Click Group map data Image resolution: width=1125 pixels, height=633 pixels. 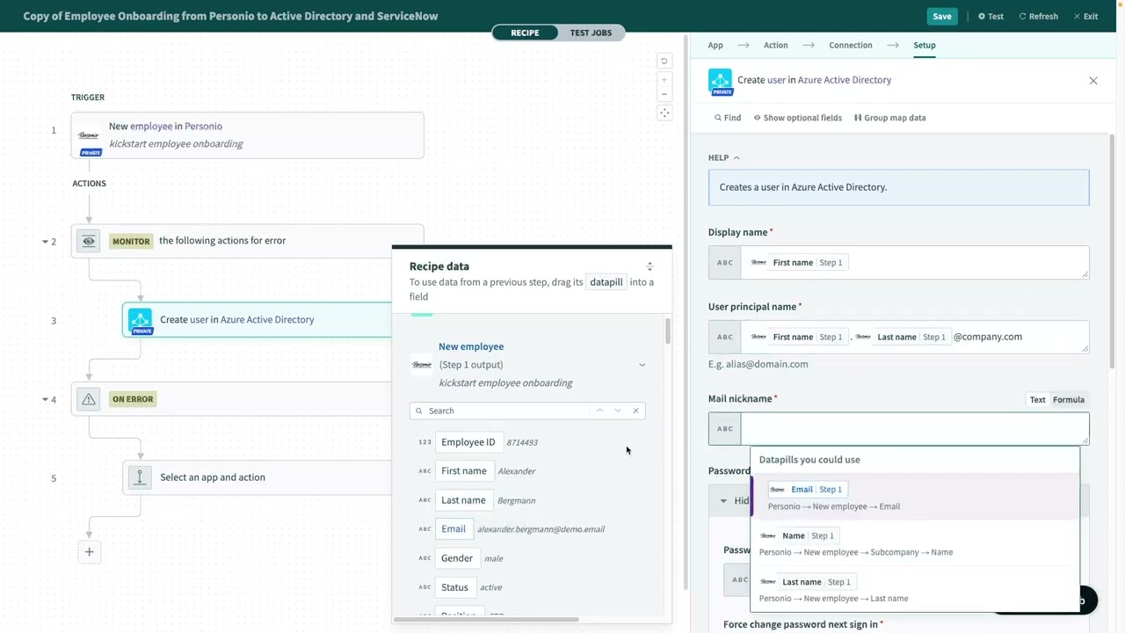click(x=889, y=118)
